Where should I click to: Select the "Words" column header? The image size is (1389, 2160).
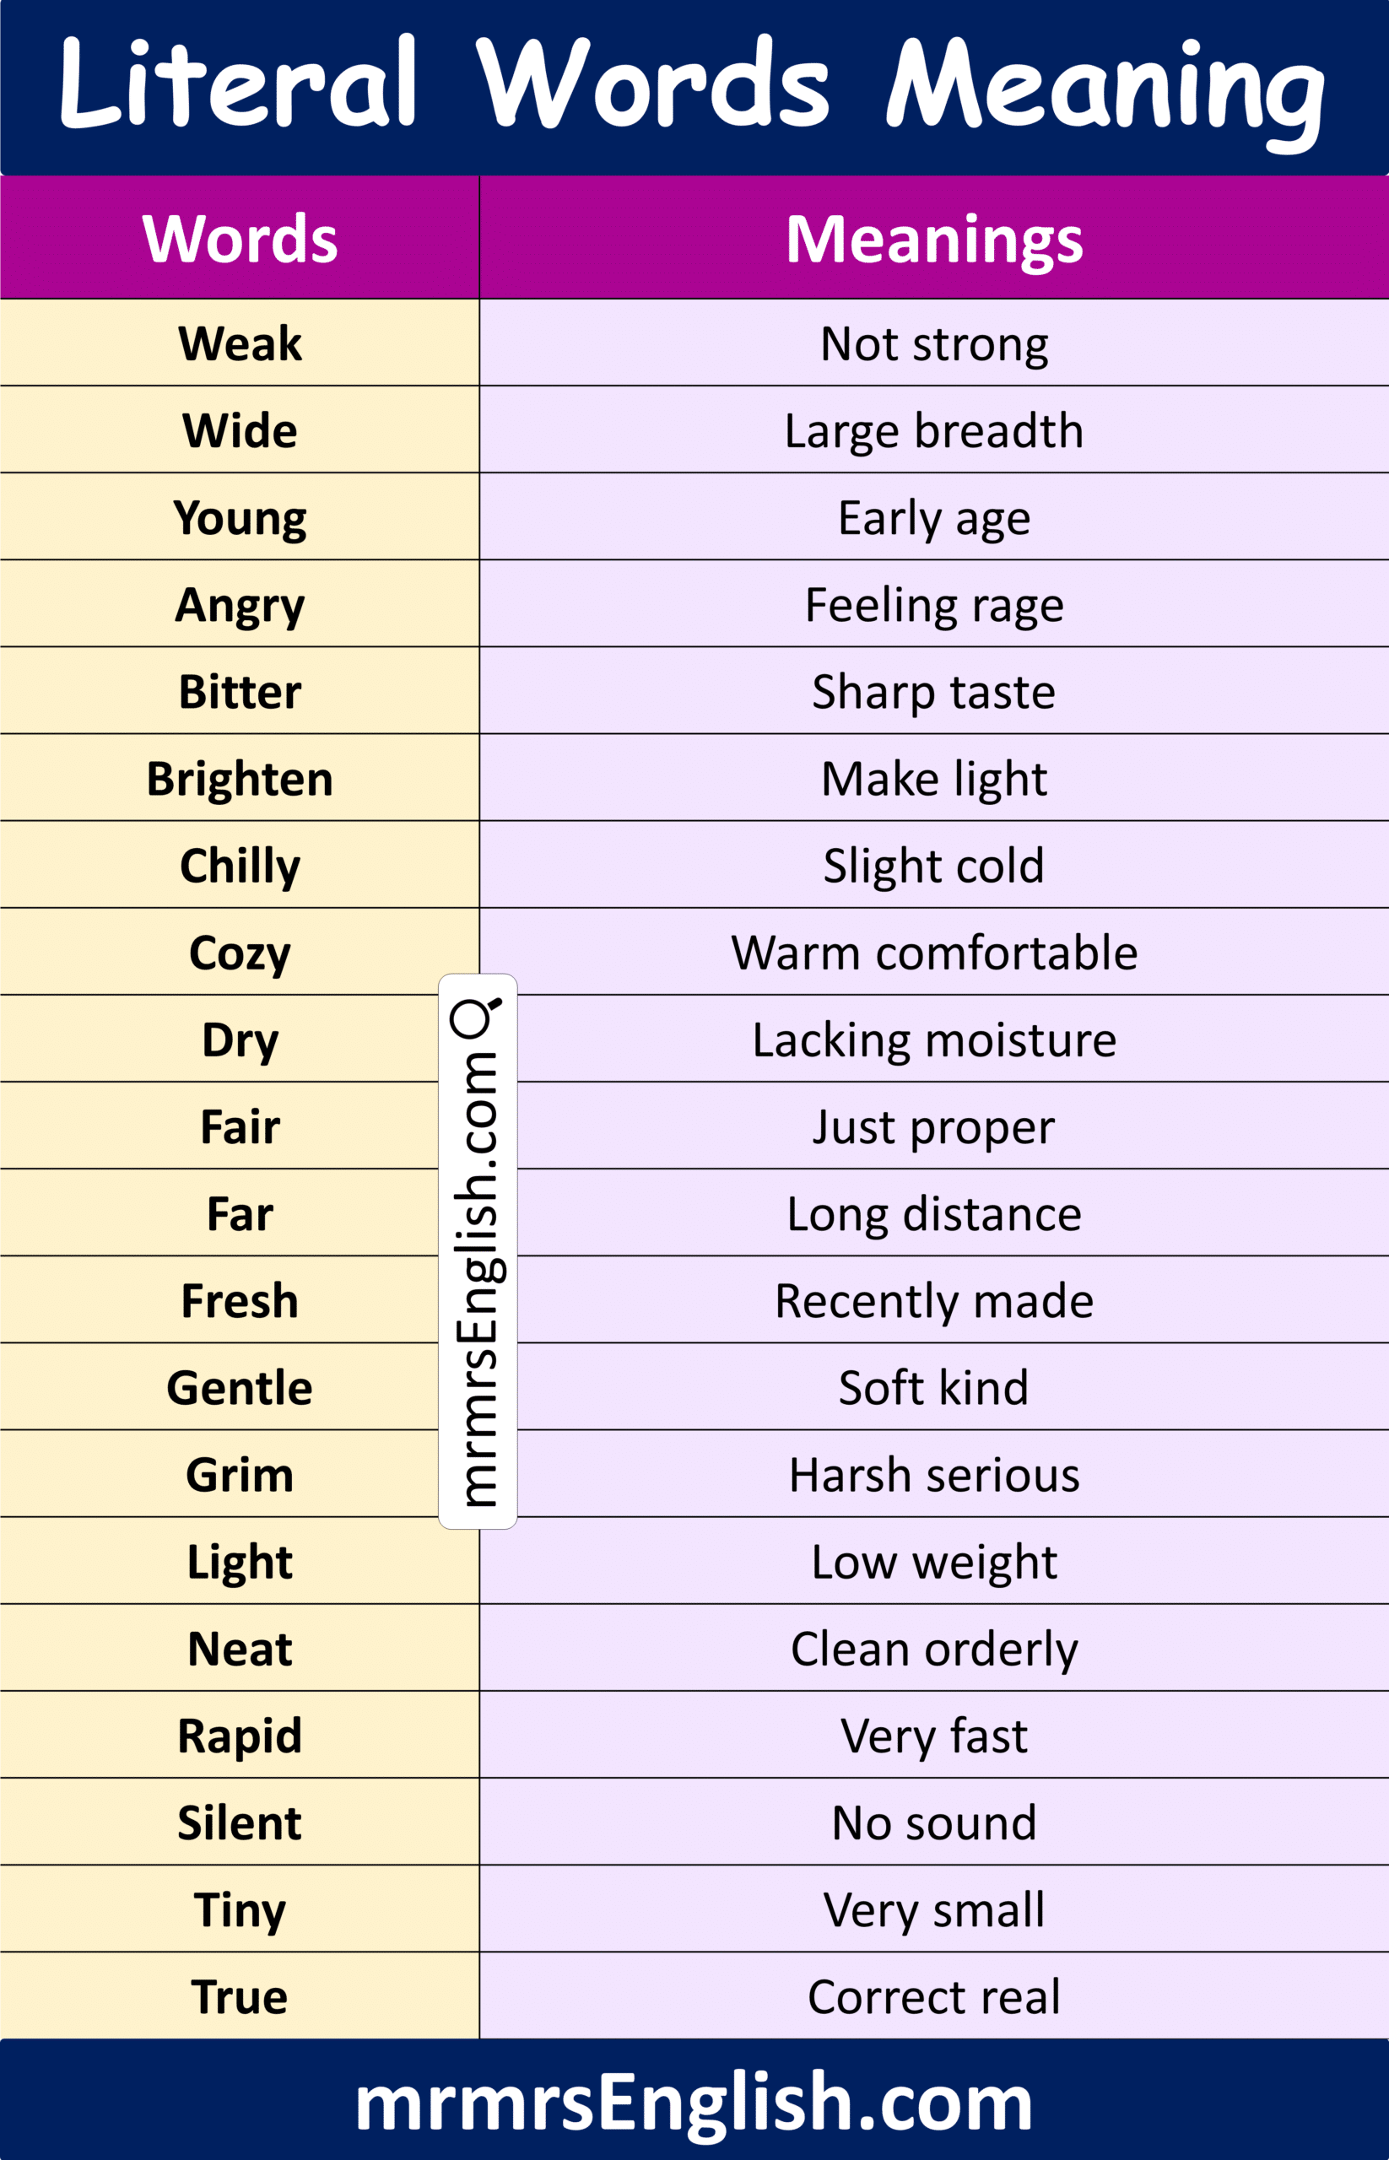pos(240,239)
